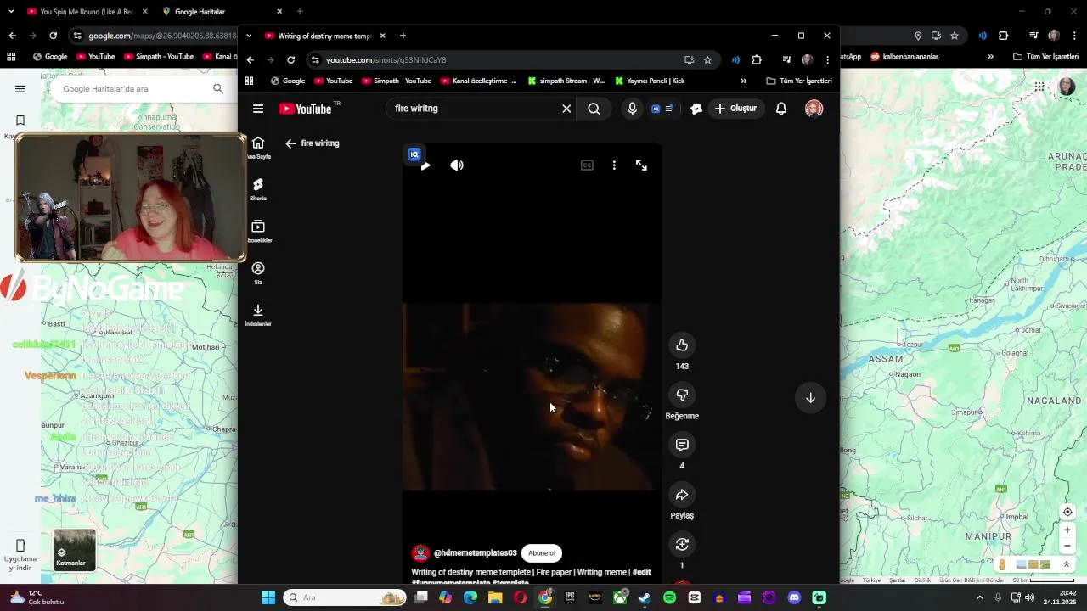Open Discord from the taskbar
The image size is (1087, 611).
pos(794,597)
